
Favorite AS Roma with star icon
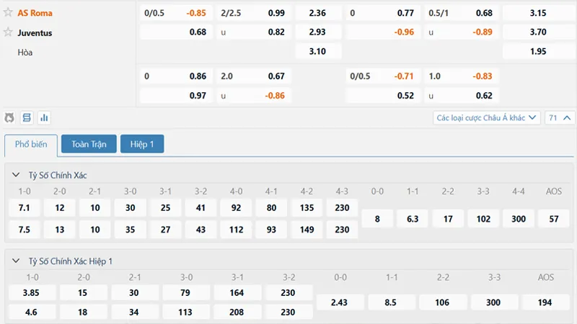9,13
